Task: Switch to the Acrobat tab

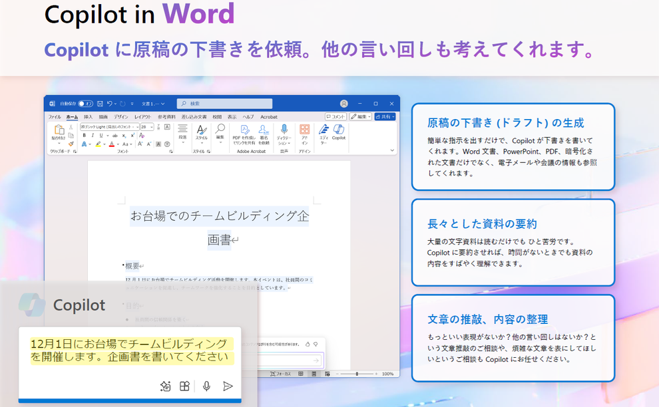Action: click(x=268, y=117)
